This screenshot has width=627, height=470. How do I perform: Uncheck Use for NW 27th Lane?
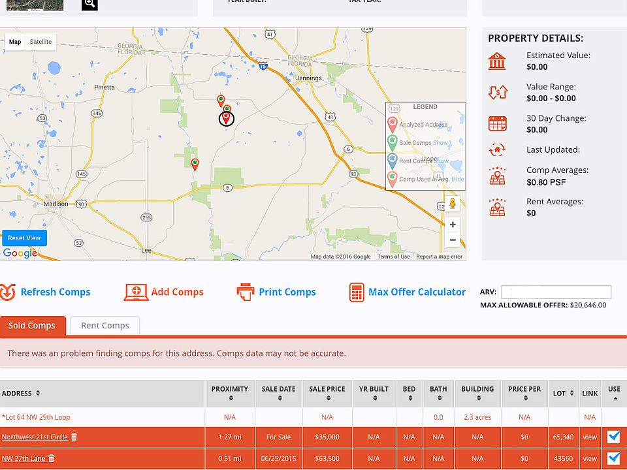tap(614, 458)
